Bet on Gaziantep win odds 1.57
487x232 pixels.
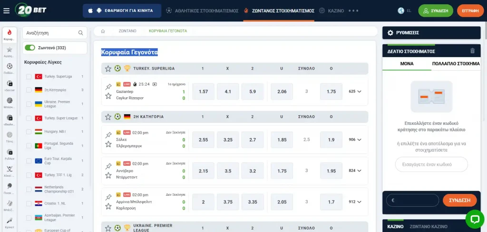coord(203,91)
